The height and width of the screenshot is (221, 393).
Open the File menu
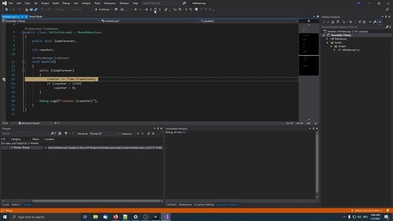[11, 3]
